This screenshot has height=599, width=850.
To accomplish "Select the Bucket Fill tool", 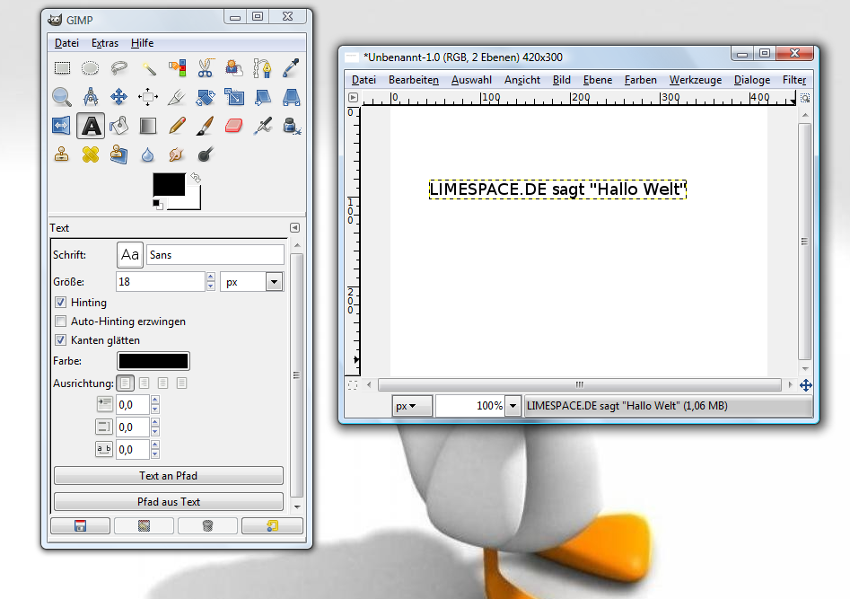I will [119, 126].
